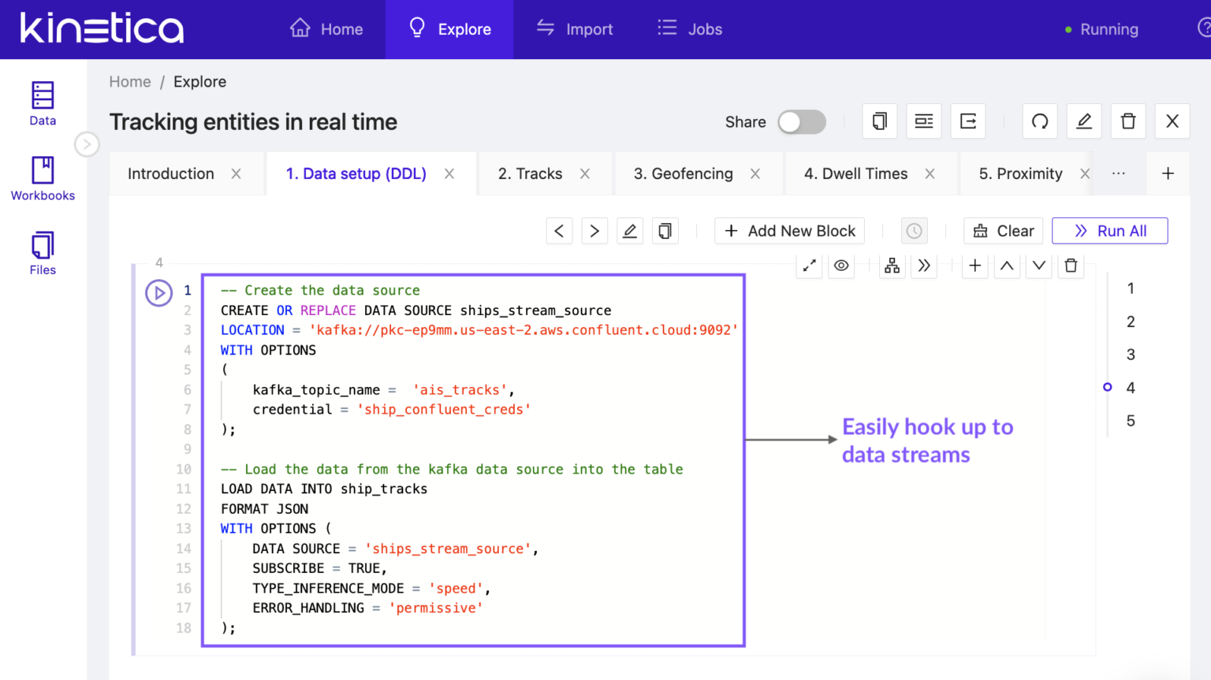Run the SQL block with the play icon
The image size is (1211, 680).
pos(158,292)
